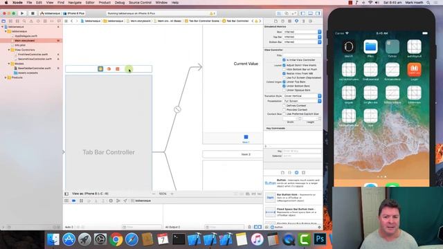Open the Editor menu
The height and width of the screenshot is (249, 443).
90,3
